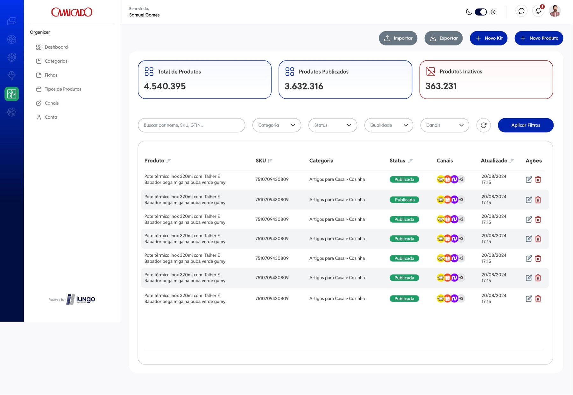Sort table by Atualizado column icon

[x=512, y=161]
